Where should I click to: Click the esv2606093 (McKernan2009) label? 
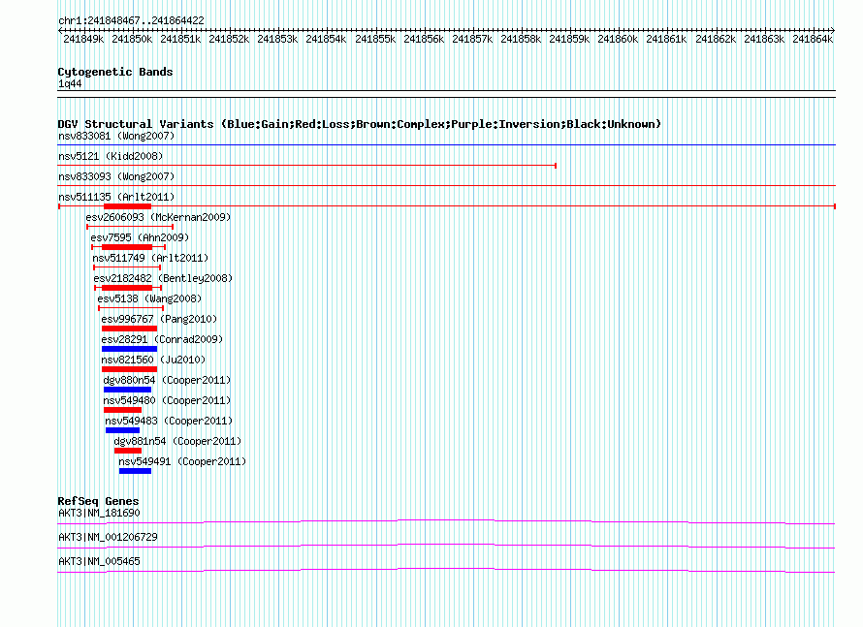coord(158,217)
